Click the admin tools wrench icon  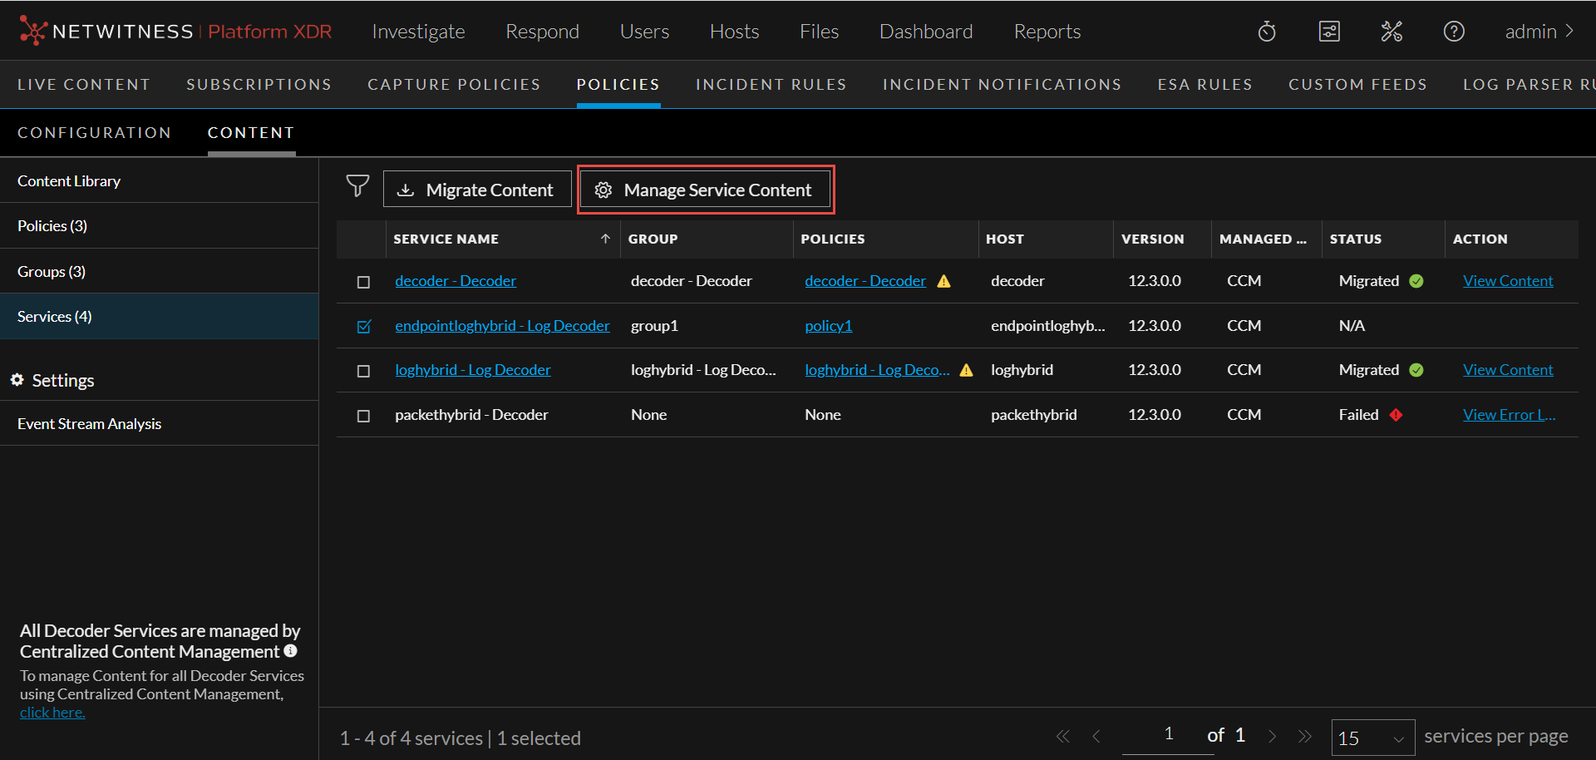1392,31
